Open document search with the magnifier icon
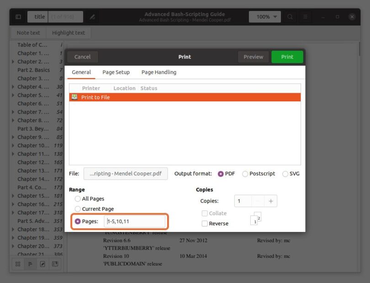 point(290,16)
